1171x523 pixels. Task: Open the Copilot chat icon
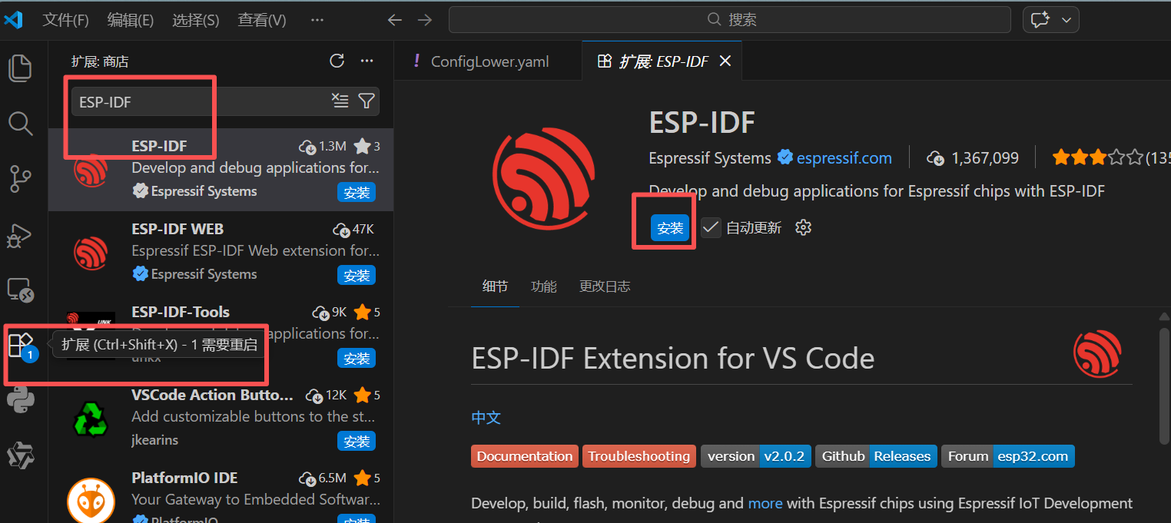point(1040,20)
